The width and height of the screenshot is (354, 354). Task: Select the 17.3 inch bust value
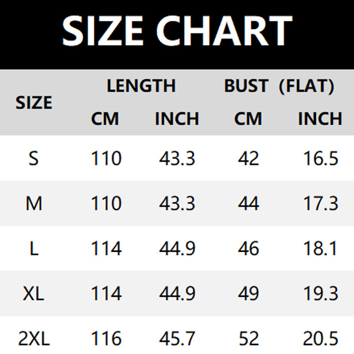pos(320,204)
